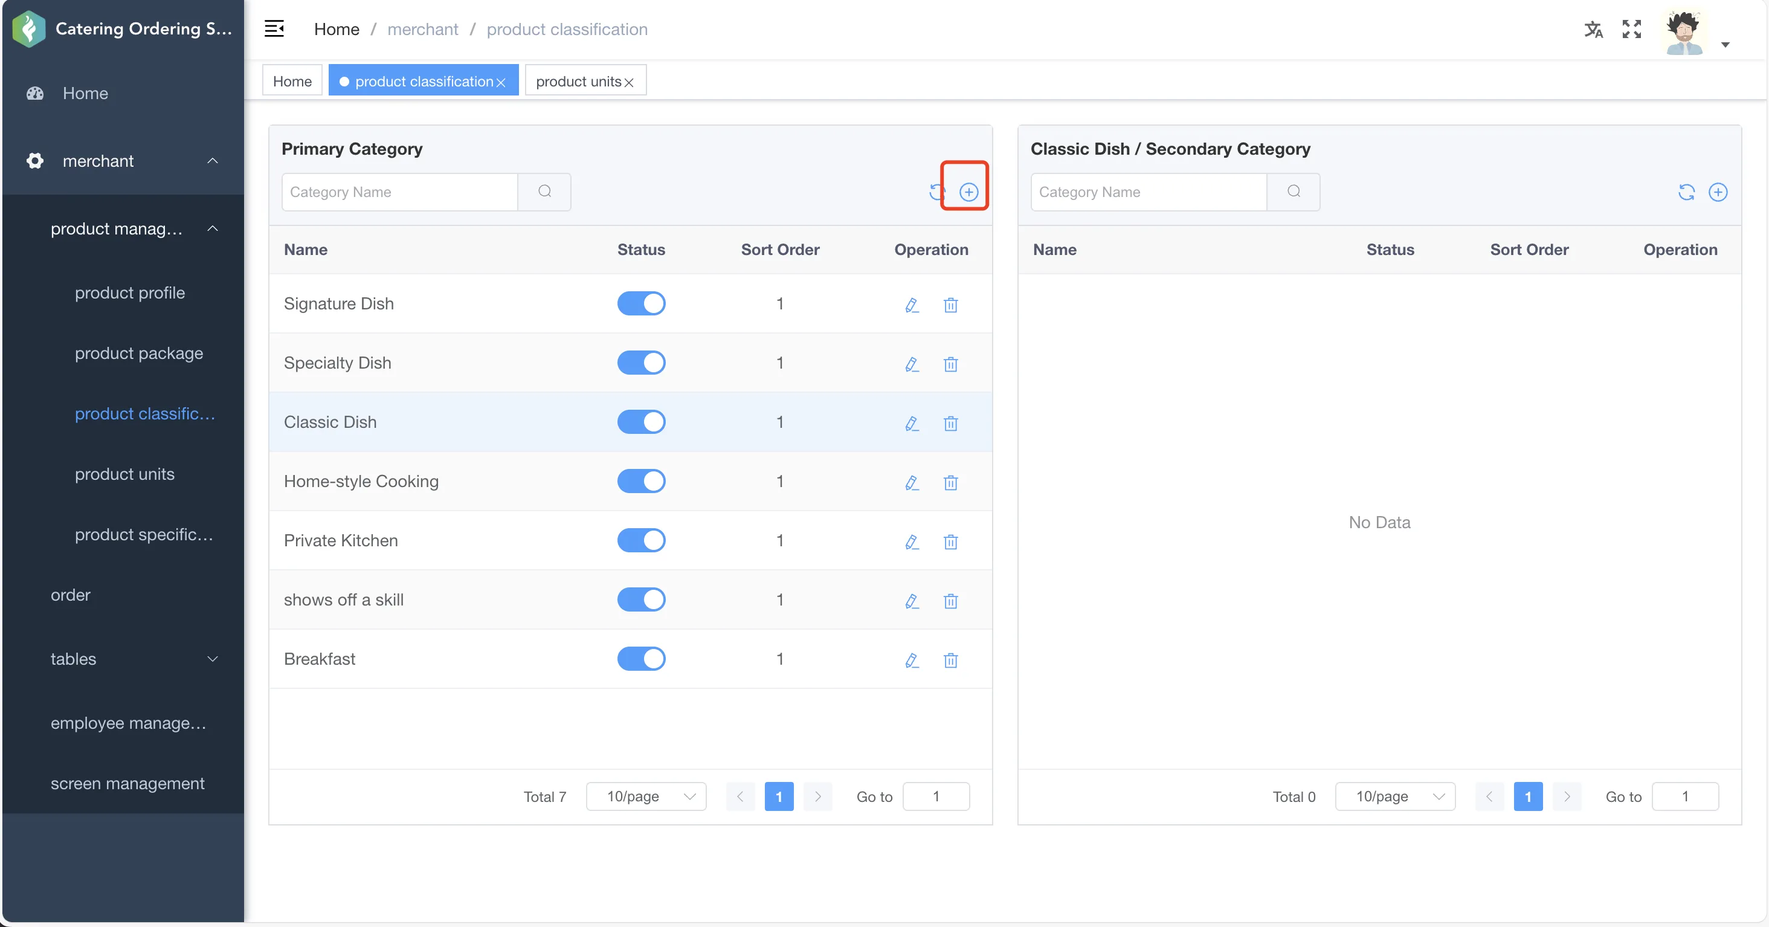
Task: Toggle Specialty Dish status switch
Action: 640,362
